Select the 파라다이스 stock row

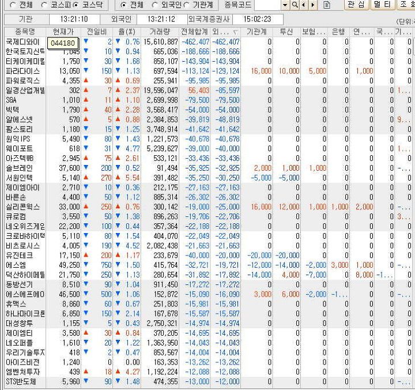[x=207, y=71]
